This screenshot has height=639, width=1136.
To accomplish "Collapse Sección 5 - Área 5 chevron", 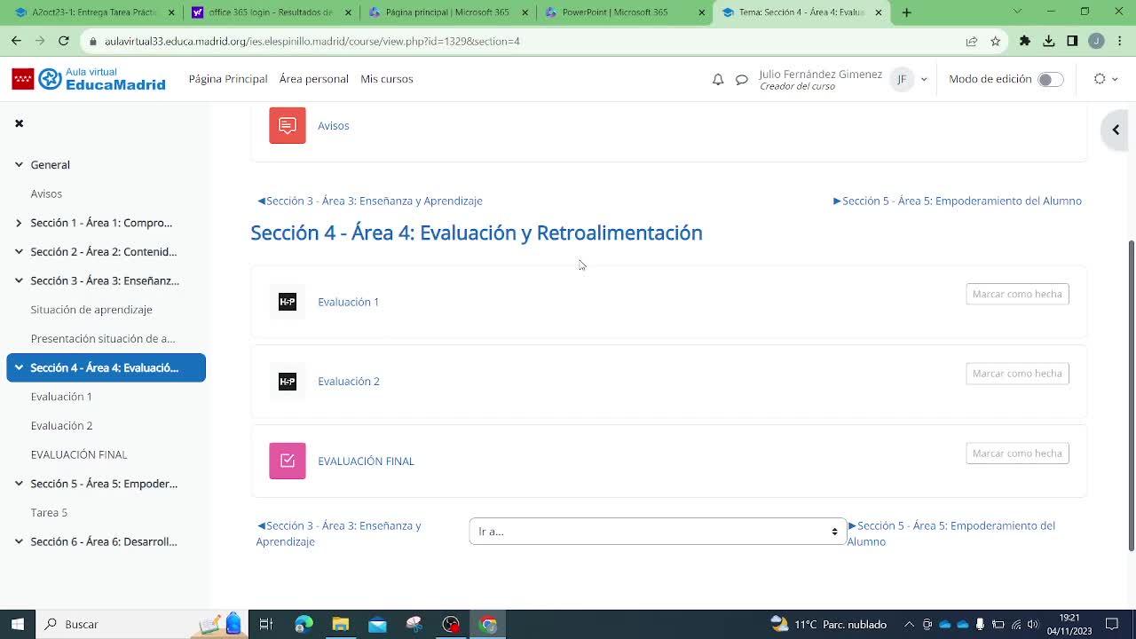I will pyautogui.click(x=19, y=484).
